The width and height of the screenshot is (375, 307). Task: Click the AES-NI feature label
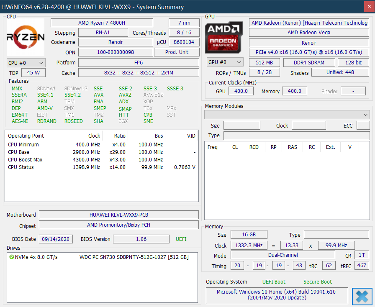point(20,121)
